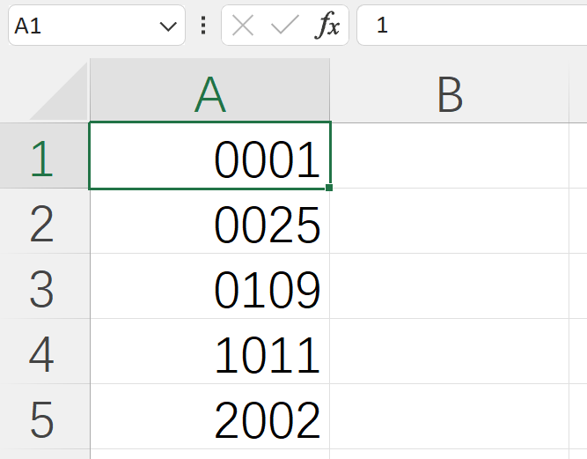Select column A header
The image size is (587, 459).
[x=209, y=93]
